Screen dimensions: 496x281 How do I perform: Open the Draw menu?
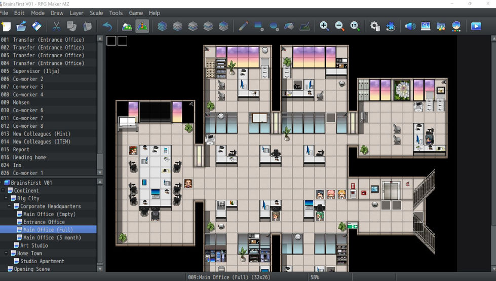(57, 13)
